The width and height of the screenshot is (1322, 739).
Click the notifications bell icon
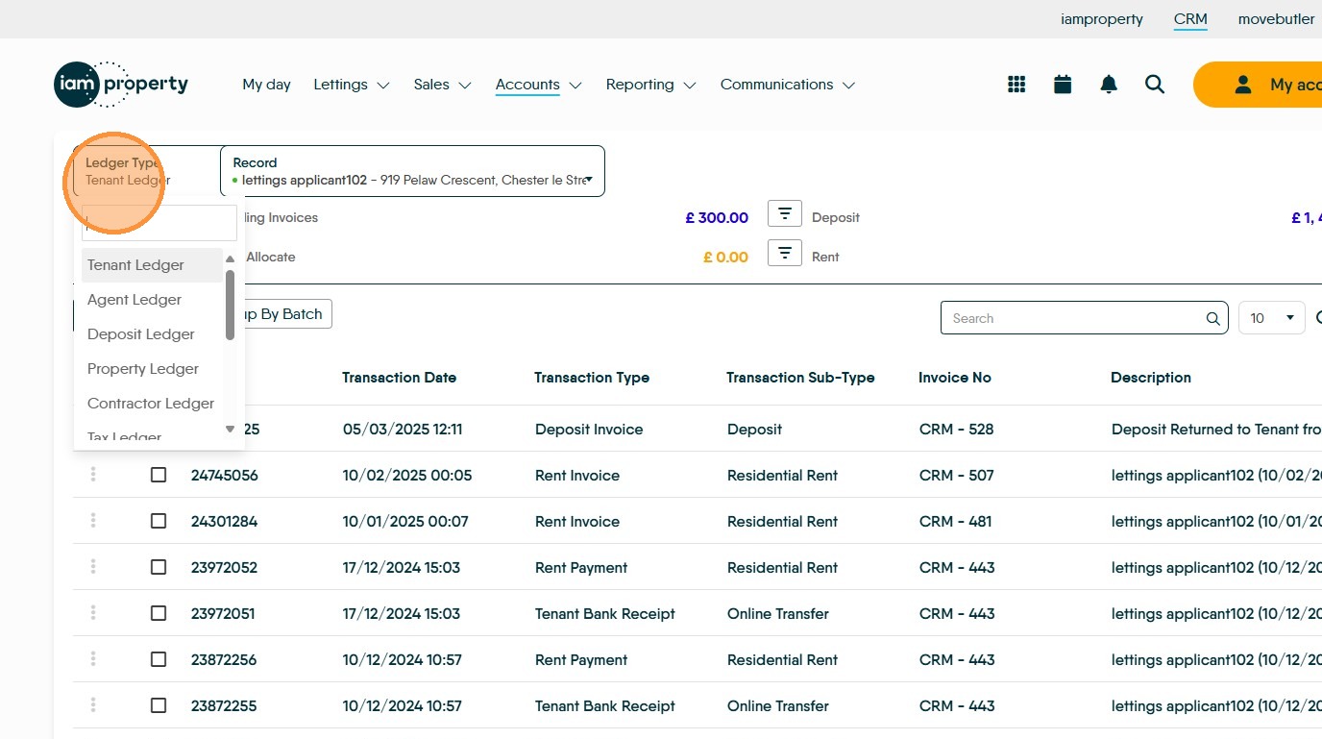tap(1109, 85)
